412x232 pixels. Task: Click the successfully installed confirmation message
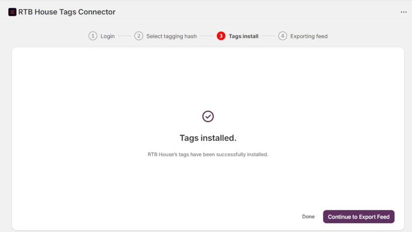coord(208,154)
